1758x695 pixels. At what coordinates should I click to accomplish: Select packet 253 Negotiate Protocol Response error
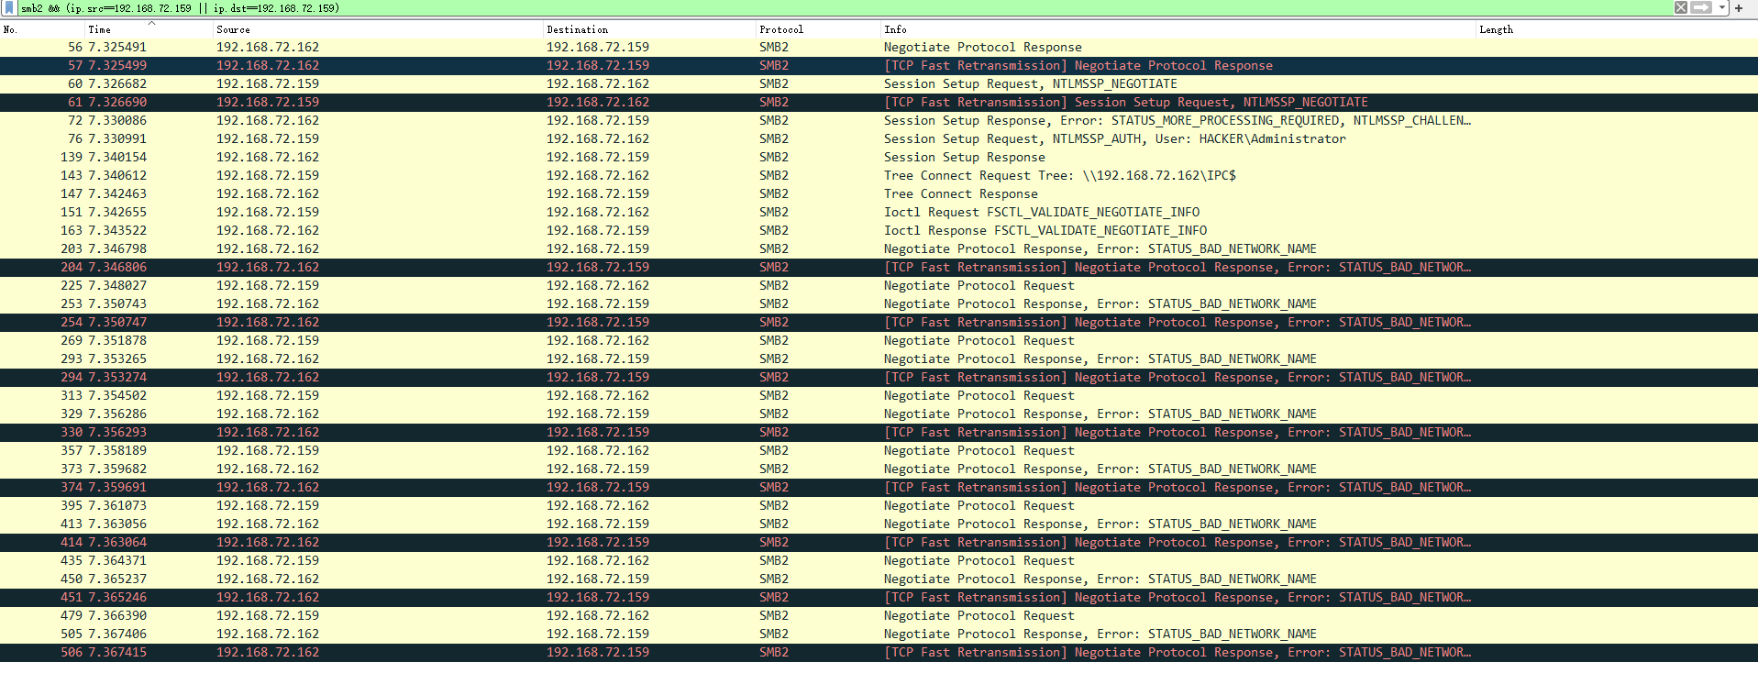[x=879, y=304]
